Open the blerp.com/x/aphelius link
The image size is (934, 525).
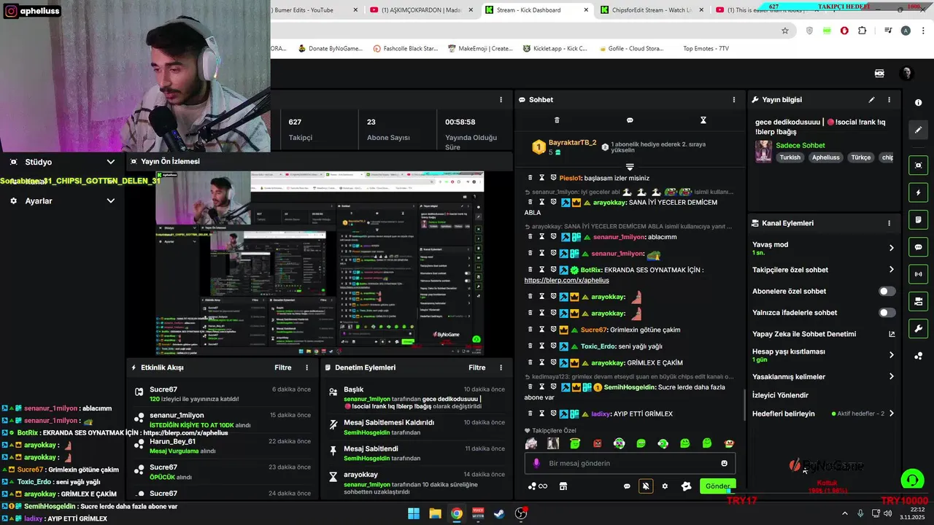566,280
